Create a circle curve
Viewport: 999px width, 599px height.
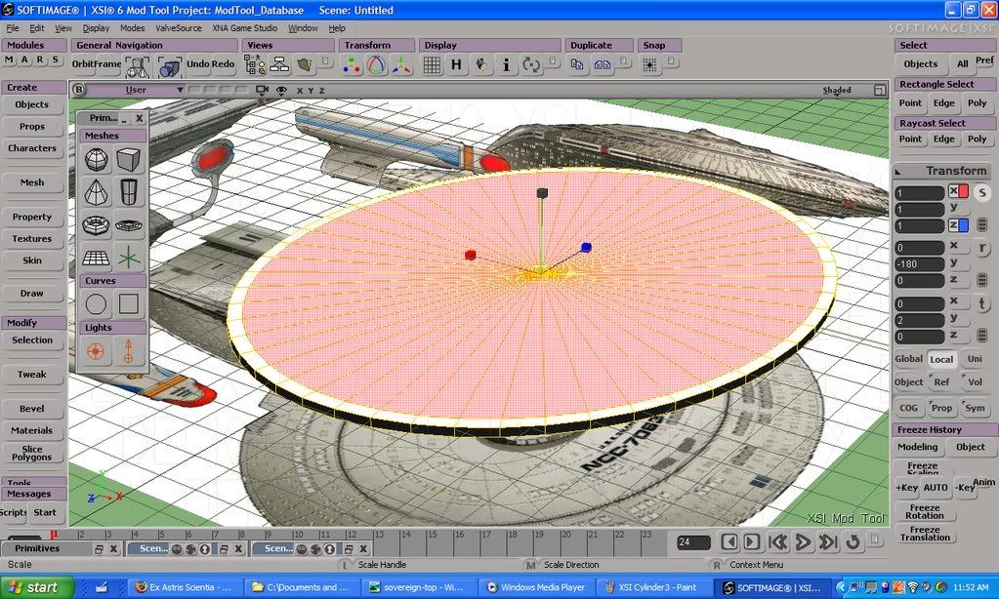[97, 304]
